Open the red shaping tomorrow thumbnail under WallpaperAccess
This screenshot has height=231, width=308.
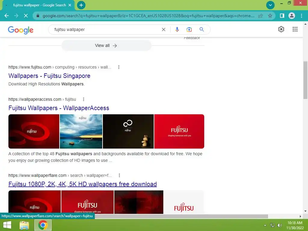tap(179, 131)
